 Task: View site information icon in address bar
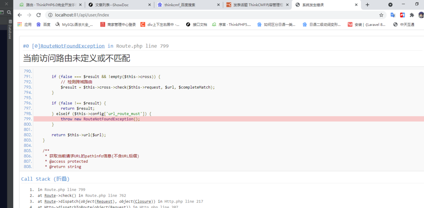click(x=50, y=15)
